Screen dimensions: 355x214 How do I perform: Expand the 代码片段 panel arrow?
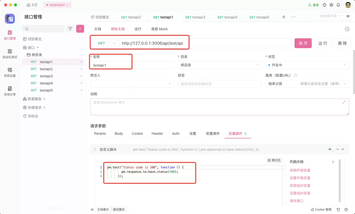point(333,162)
